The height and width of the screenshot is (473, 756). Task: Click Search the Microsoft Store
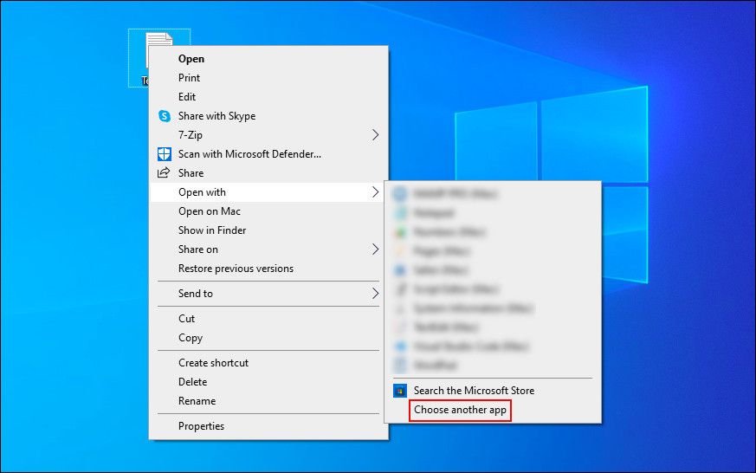click(493, 391)
